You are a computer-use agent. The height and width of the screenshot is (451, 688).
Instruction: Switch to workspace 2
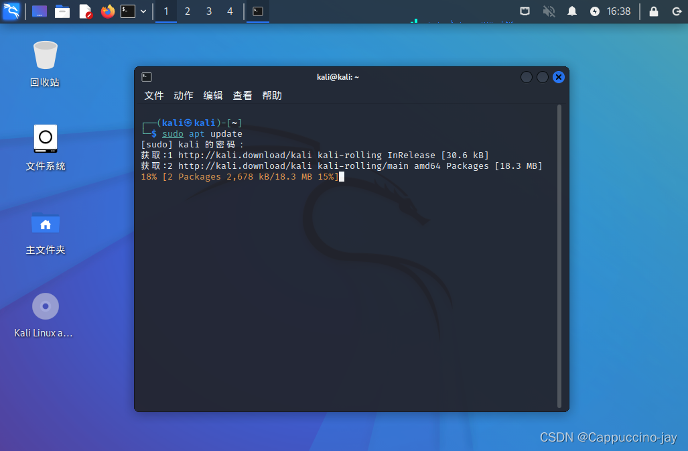point(188,11)
